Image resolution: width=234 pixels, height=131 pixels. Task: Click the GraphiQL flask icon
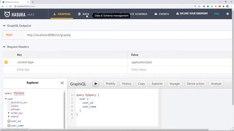coord(54,14)
